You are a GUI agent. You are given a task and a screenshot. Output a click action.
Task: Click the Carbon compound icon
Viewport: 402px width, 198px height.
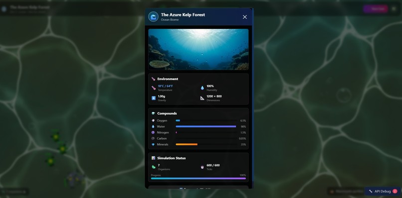pyautogui.click(x=153, y=138)
